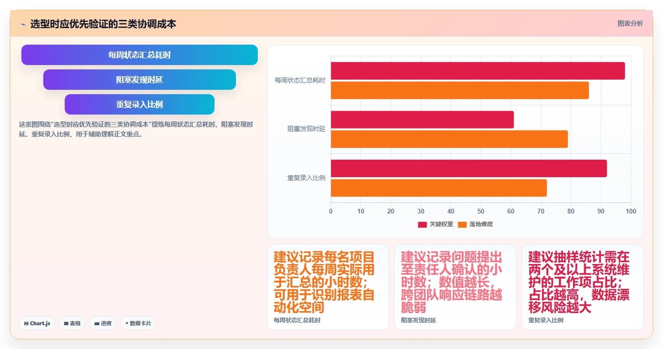Viewport: 663px width, 349px height.
Task: Click the orange data card text 建议记录每名项目负责人
Action: tap(324, 282)
